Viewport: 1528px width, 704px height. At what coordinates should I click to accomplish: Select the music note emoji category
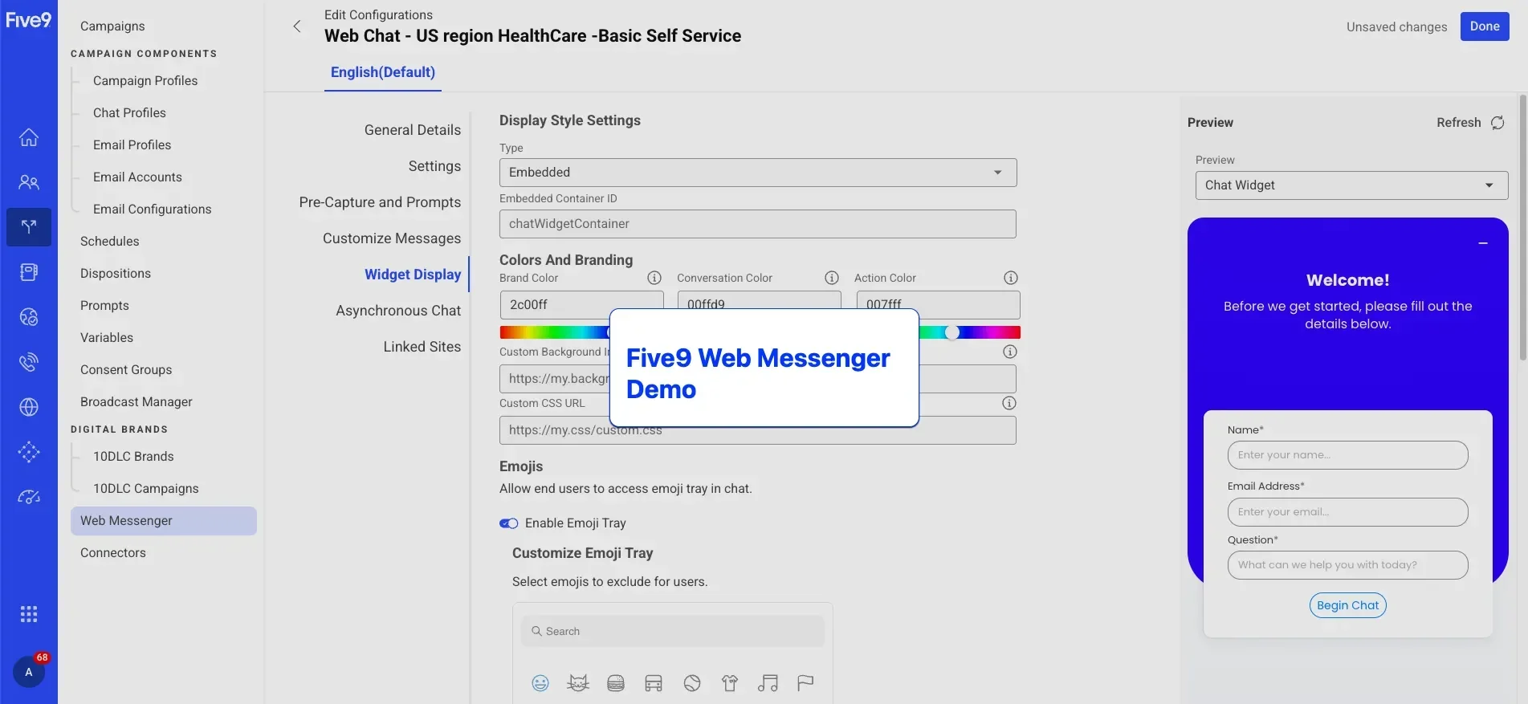[x=768, y=683]
